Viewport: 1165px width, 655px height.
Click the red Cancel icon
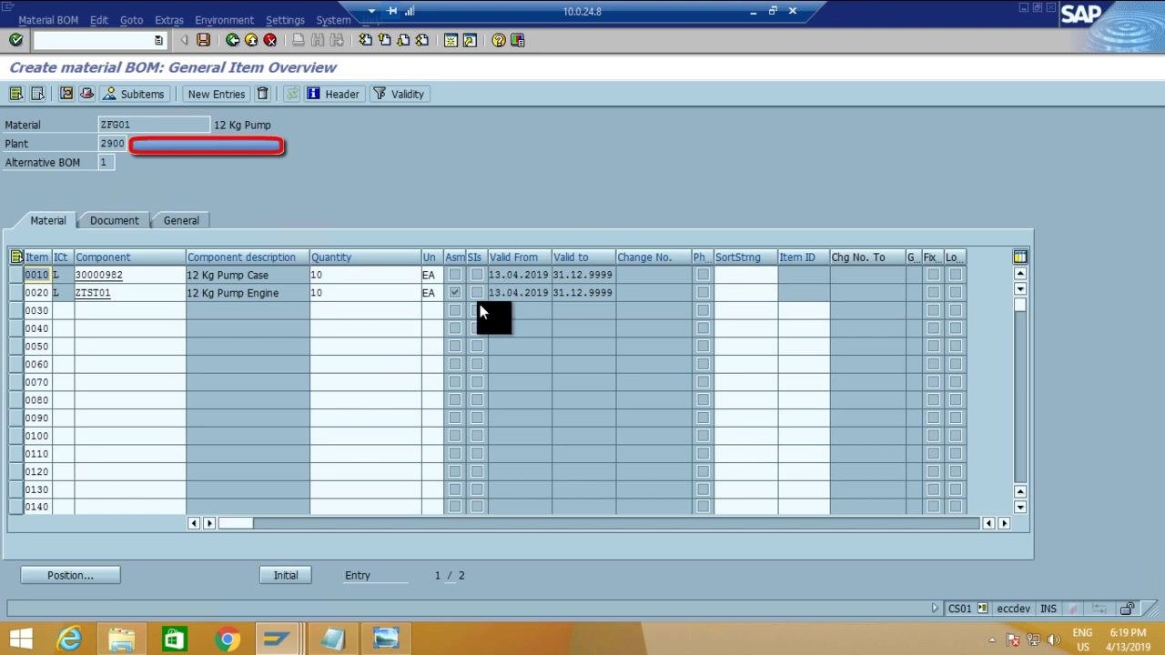[270, 40]
